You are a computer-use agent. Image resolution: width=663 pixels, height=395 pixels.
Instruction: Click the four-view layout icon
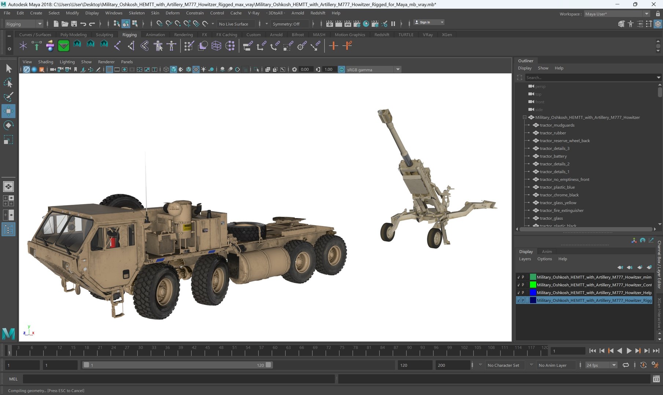[8, 201]
